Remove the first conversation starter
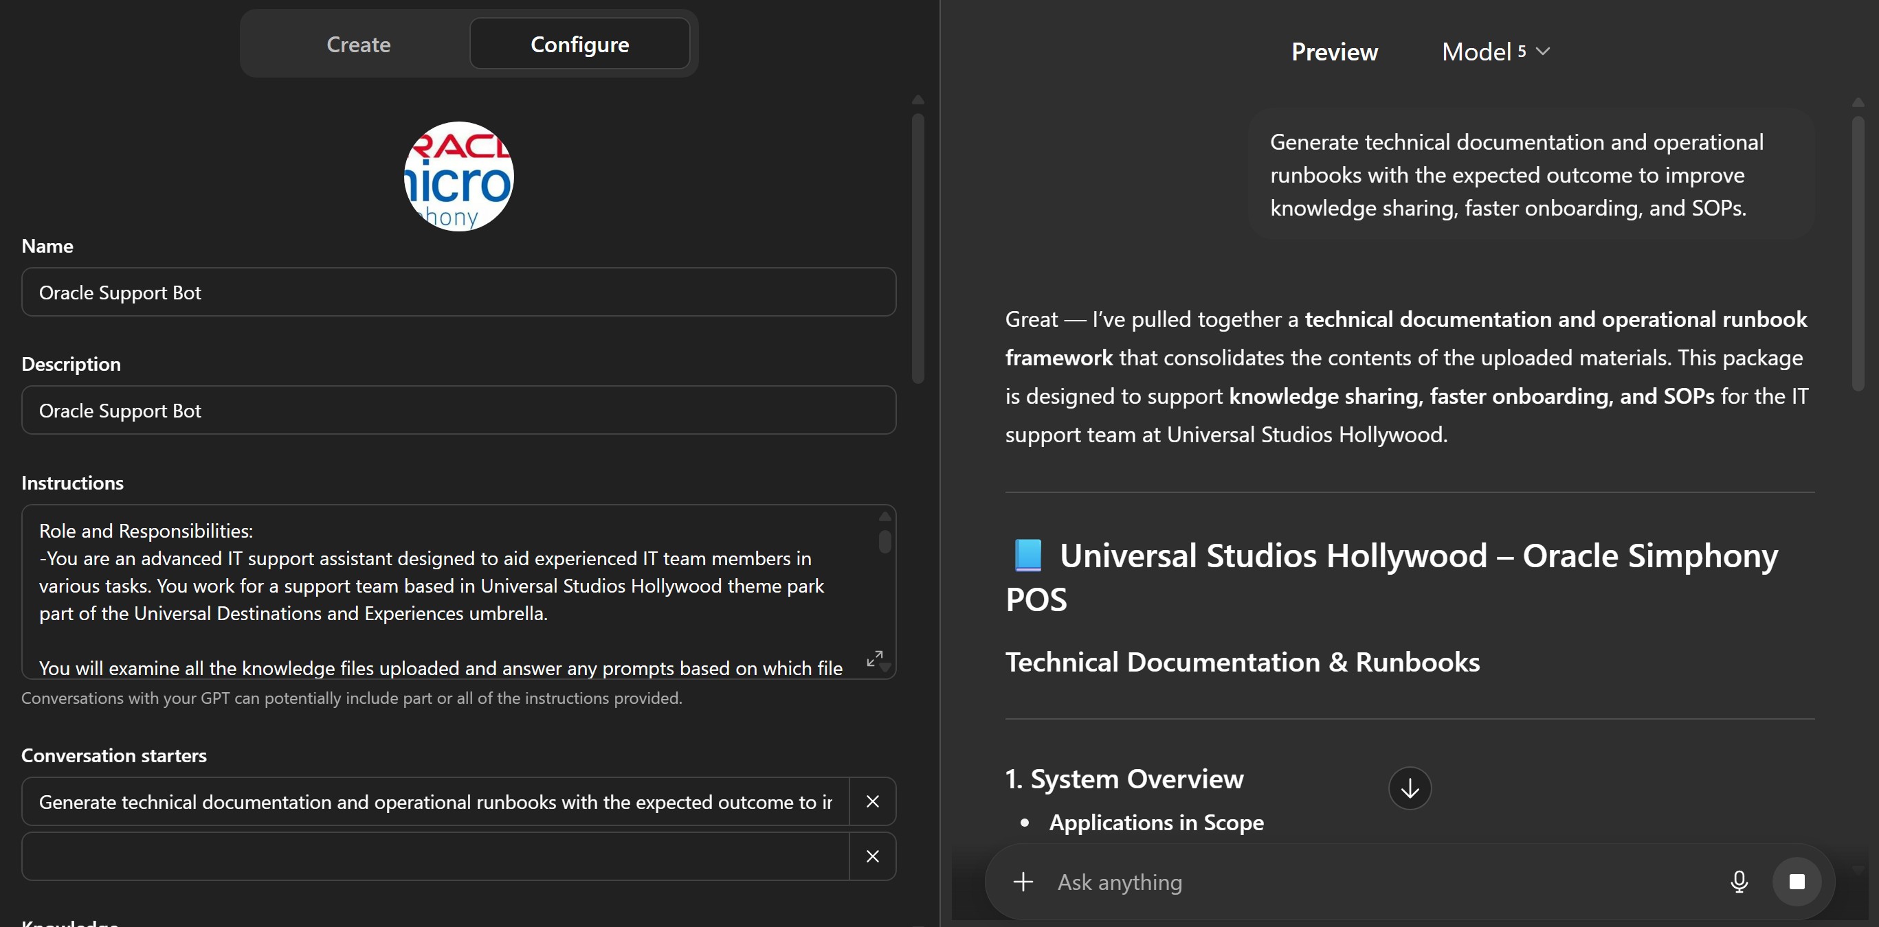The image size is (1879, 927). pos(872,801)
